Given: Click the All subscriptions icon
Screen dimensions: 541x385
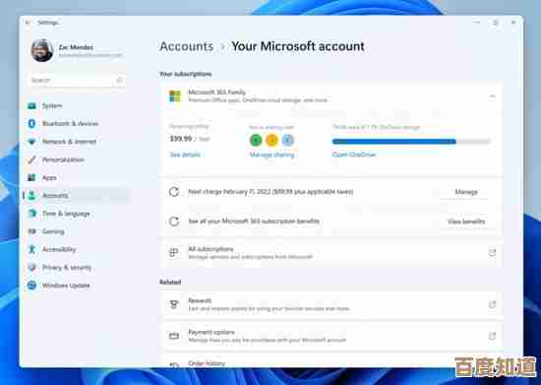Looking at the screenshot, I should tap(173, 253).
